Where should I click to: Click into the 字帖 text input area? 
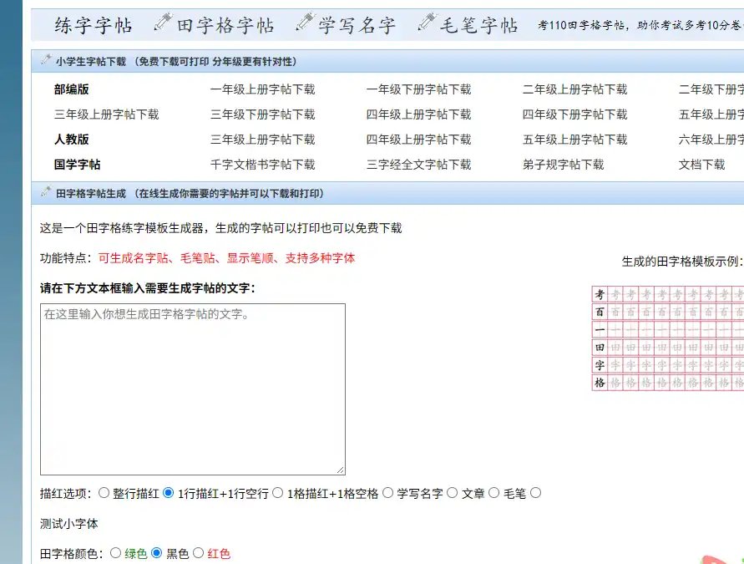tap(193, 389)
